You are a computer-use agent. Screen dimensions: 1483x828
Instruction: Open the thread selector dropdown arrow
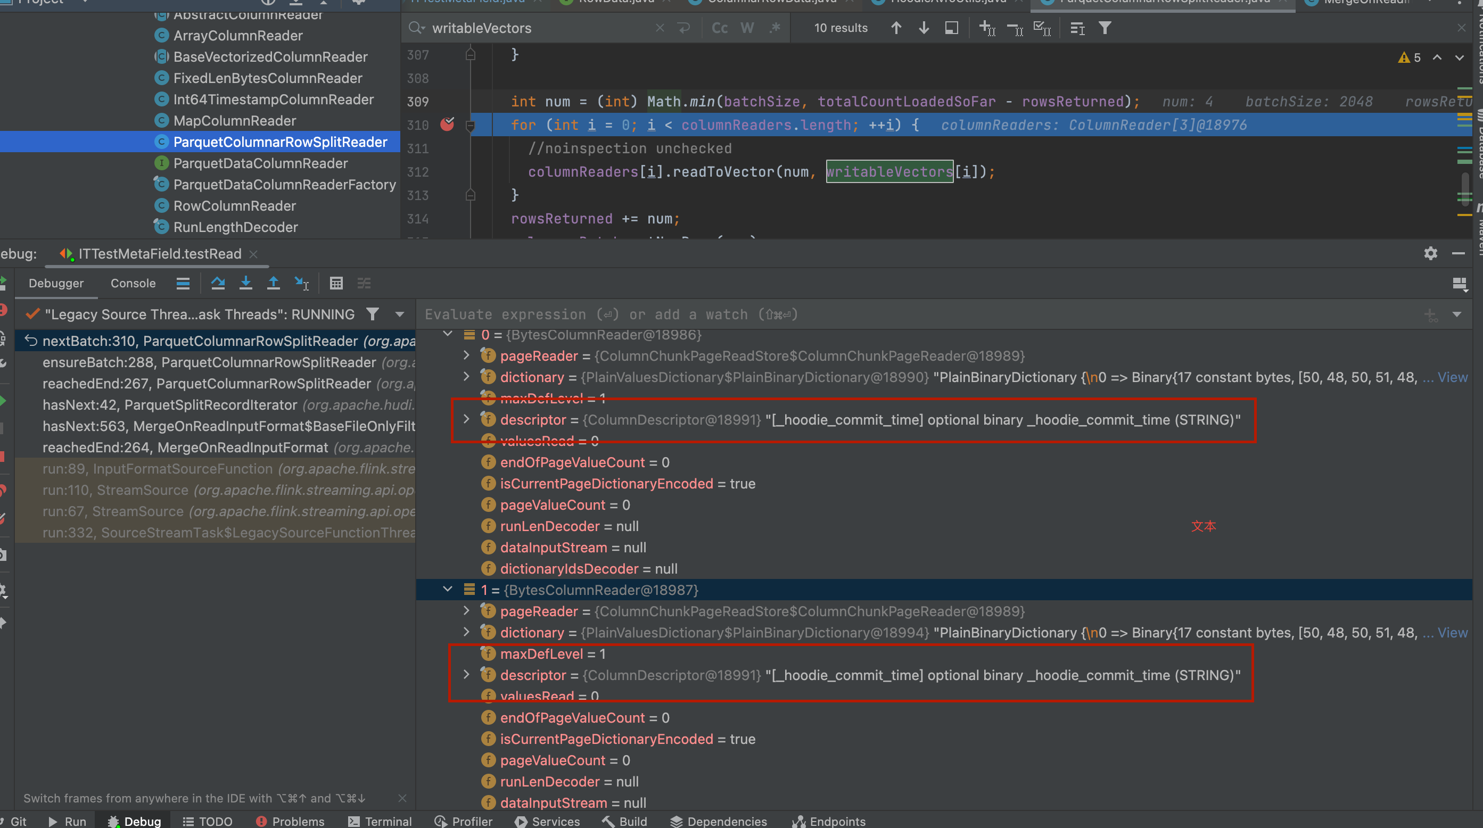pos(399,314)
